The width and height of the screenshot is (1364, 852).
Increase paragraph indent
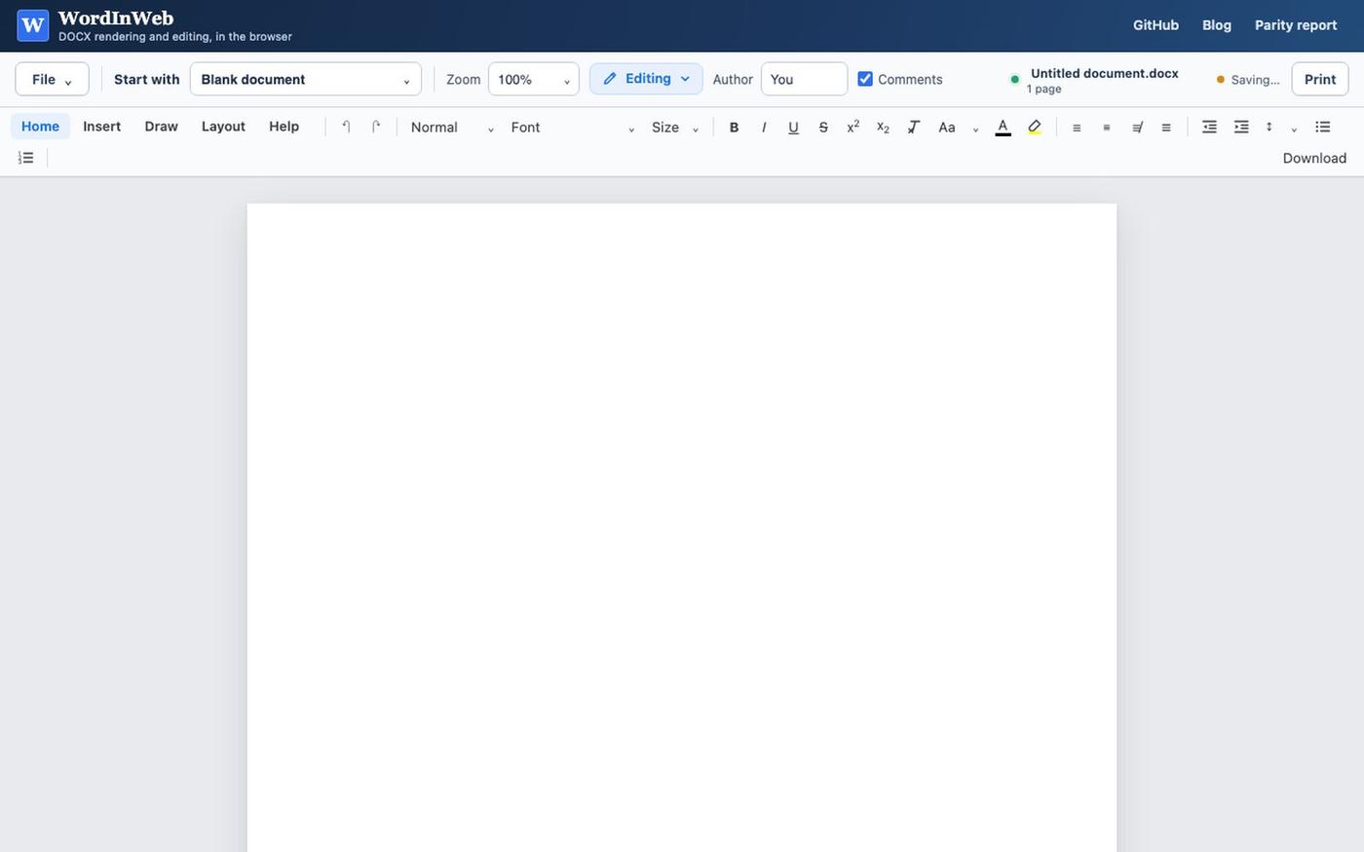click(x=1241, y=127)
